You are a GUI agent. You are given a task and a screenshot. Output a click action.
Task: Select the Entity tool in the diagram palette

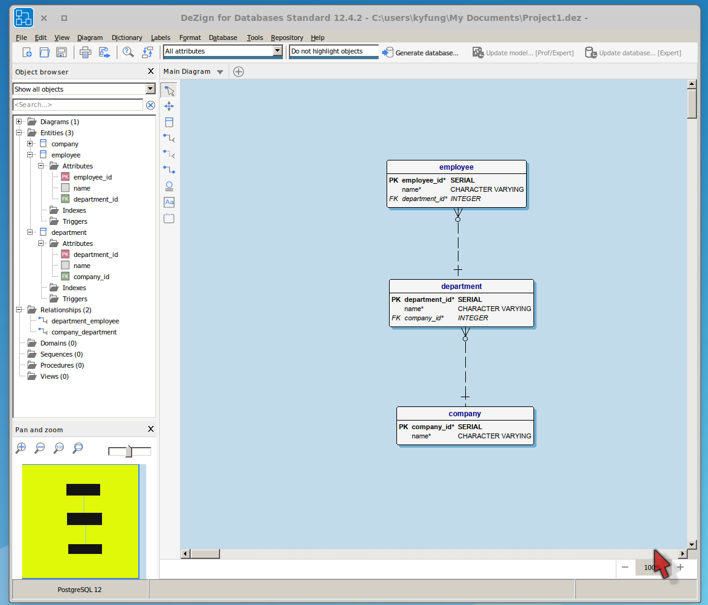(x=169, y=122)
